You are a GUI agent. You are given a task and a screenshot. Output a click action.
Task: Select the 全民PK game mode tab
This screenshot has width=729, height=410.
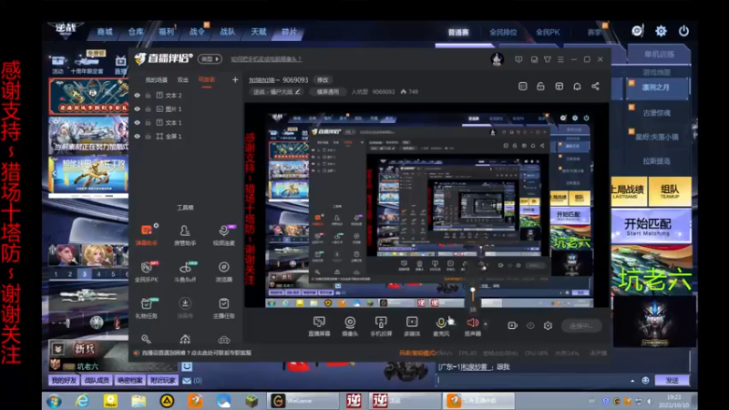click(x=548, y=32)
